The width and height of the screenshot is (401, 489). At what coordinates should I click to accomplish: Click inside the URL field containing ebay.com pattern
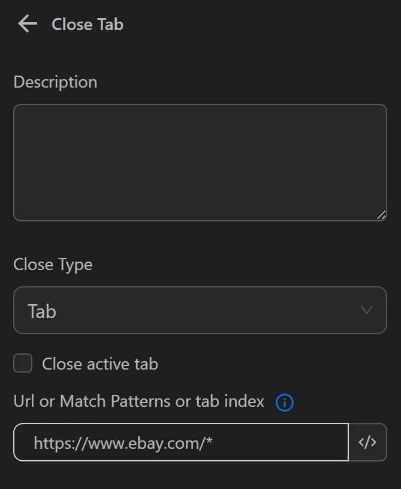click(180, 442)
